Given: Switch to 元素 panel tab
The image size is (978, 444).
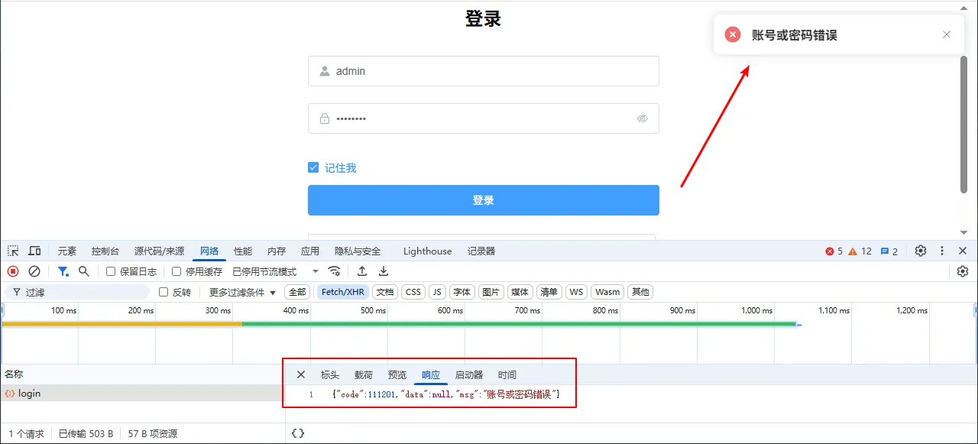Looking at the screenshot, I should [x=67, y=251].
